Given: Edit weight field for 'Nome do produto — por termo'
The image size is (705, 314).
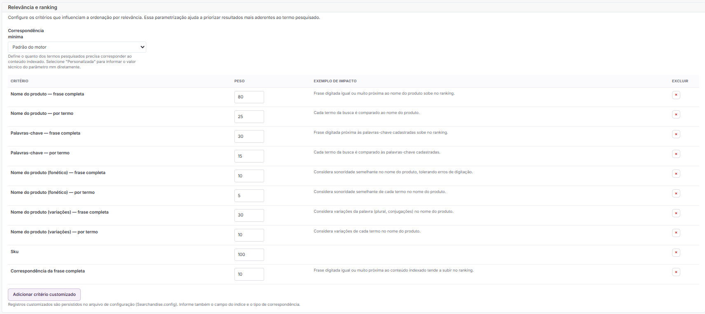Looking at the screenshot, I should 249,116.
